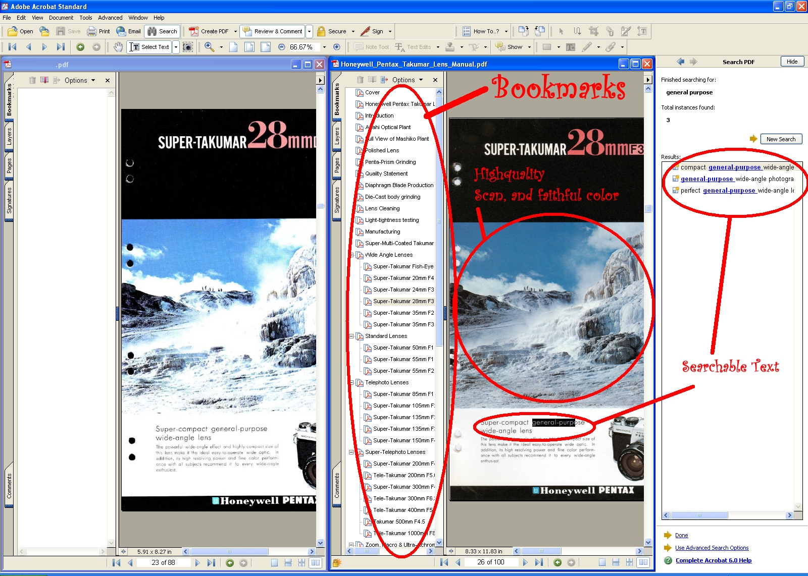Click vertical scrollbar thumb of Honeywell document page
Image resolution: width=808 pixels, height=576 pixels.
click(648, 208)
